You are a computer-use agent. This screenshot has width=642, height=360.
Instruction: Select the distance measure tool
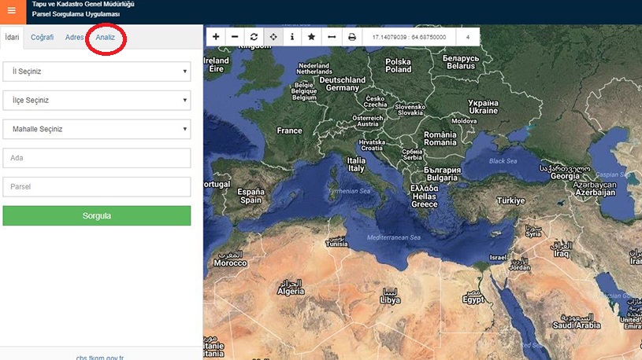332,37
